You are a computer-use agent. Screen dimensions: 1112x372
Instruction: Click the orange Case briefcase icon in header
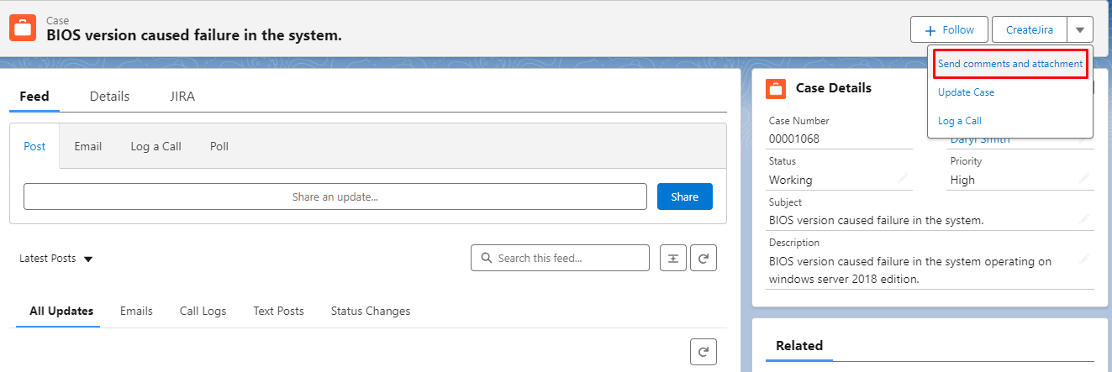point(23,28)
